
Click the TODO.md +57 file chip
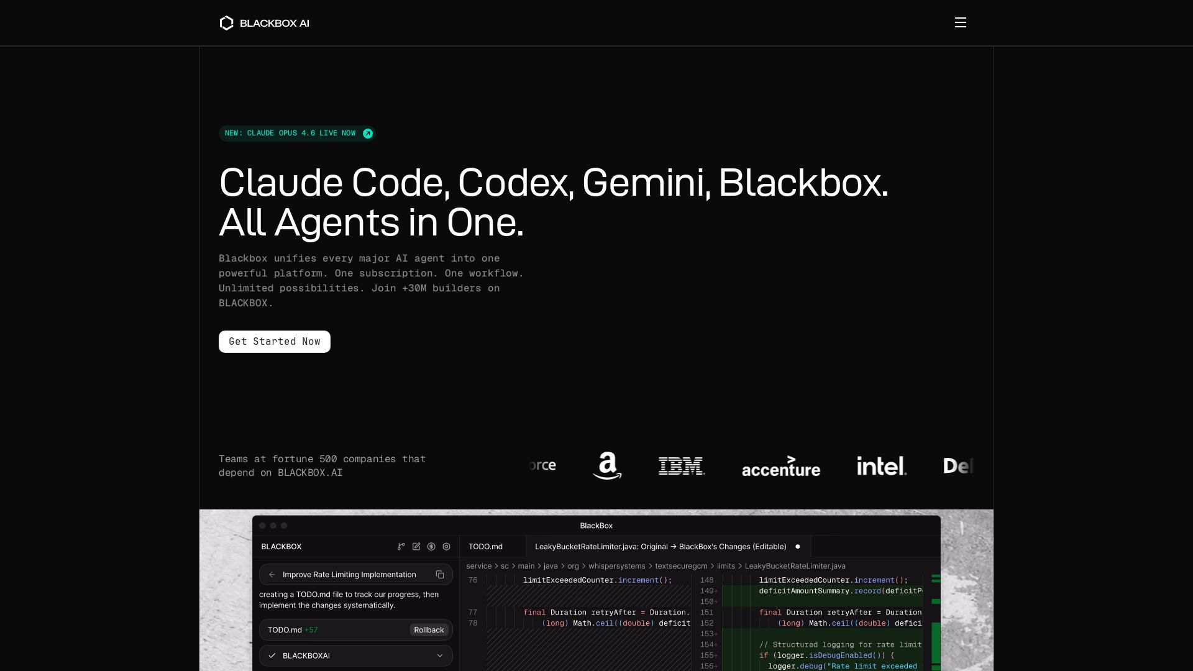(292, 629)
